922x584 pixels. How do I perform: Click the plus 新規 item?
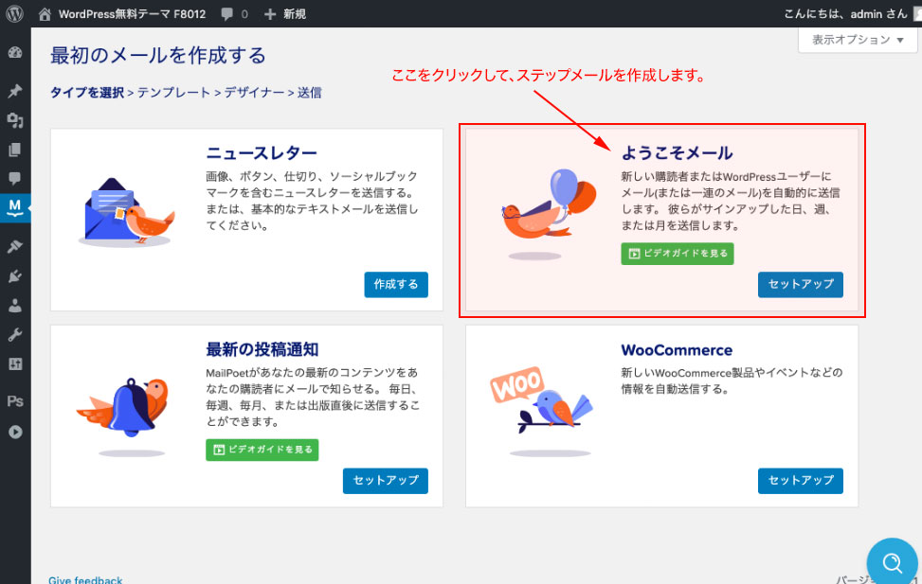[x=285, y=14]
